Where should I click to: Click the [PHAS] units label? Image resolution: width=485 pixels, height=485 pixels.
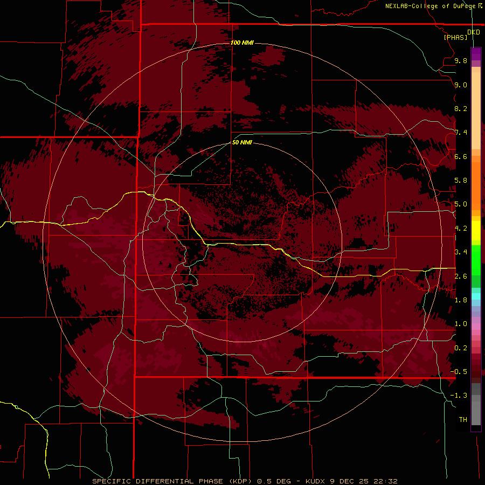point(455,37)
